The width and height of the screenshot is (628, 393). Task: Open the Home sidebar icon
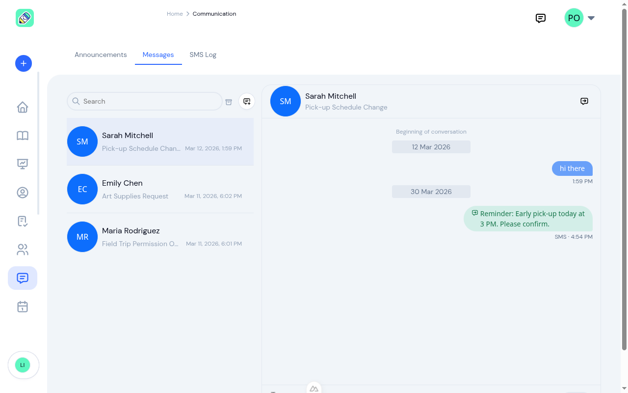(23, 107)
